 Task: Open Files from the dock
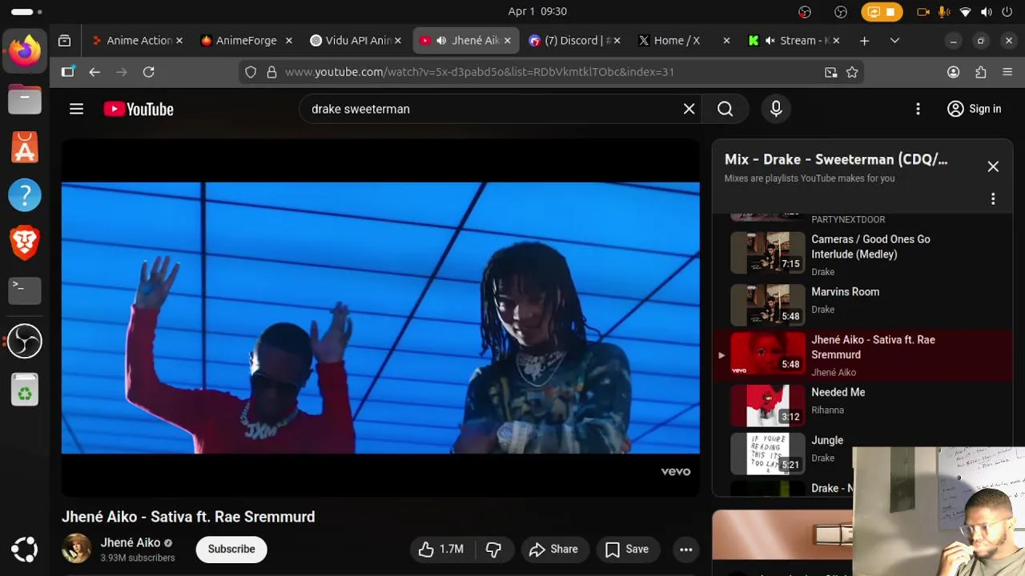point(25,99)
